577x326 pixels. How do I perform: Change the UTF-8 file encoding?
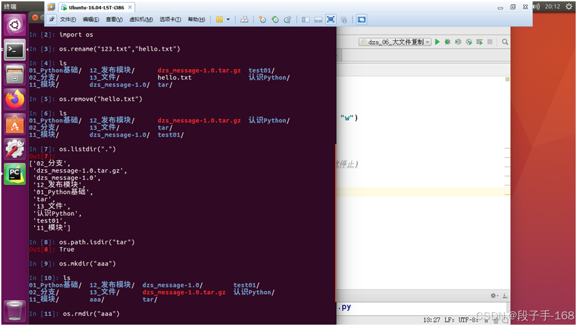(469, 320)
